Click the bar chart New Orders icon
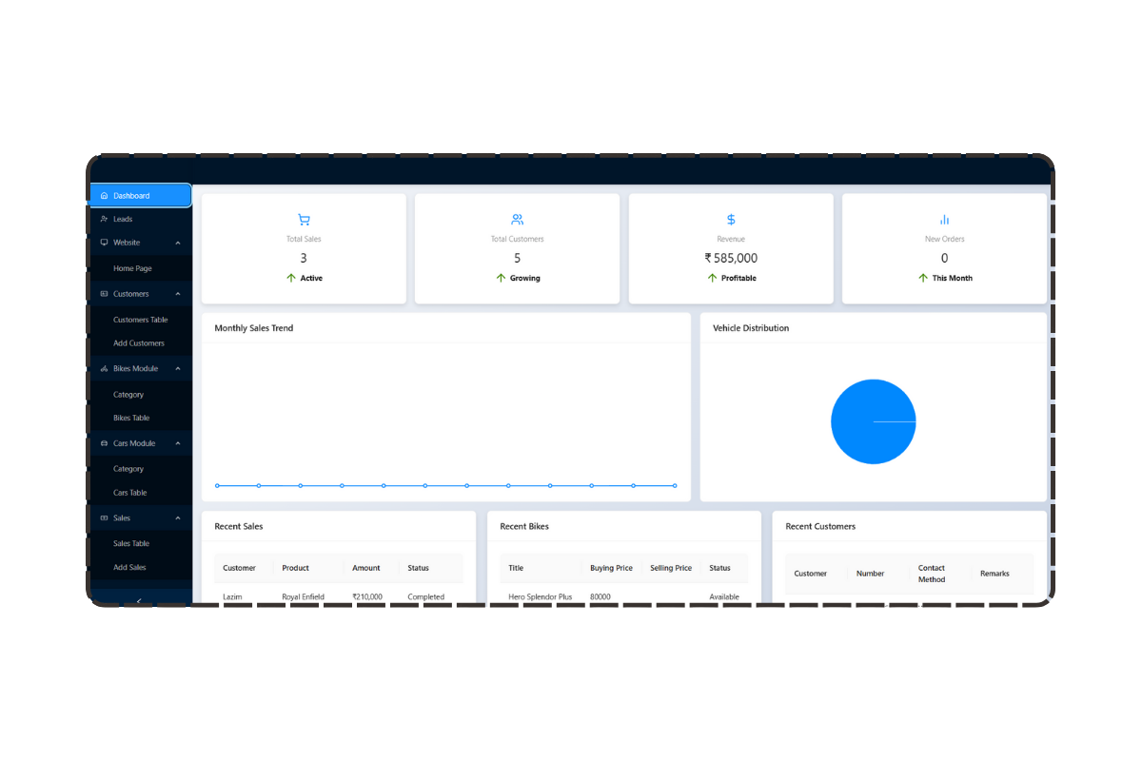 click(x=944, y=220)
